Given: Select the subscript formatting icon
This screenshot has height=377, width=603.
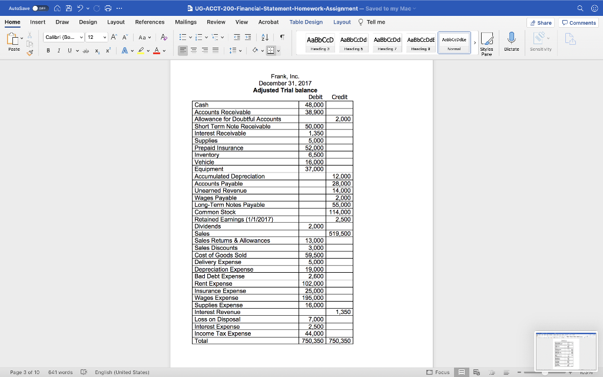Looking at the screenshot, I should 97,51.
